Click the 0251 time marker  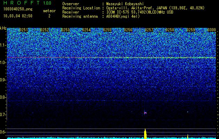point(24,30)
